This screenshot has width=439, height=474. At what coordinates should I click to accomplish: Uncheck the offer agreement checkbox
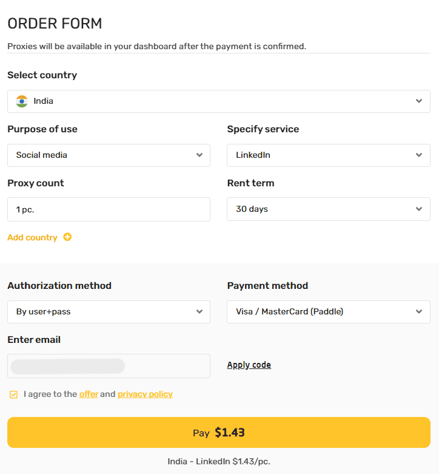(x=13, y=394)
